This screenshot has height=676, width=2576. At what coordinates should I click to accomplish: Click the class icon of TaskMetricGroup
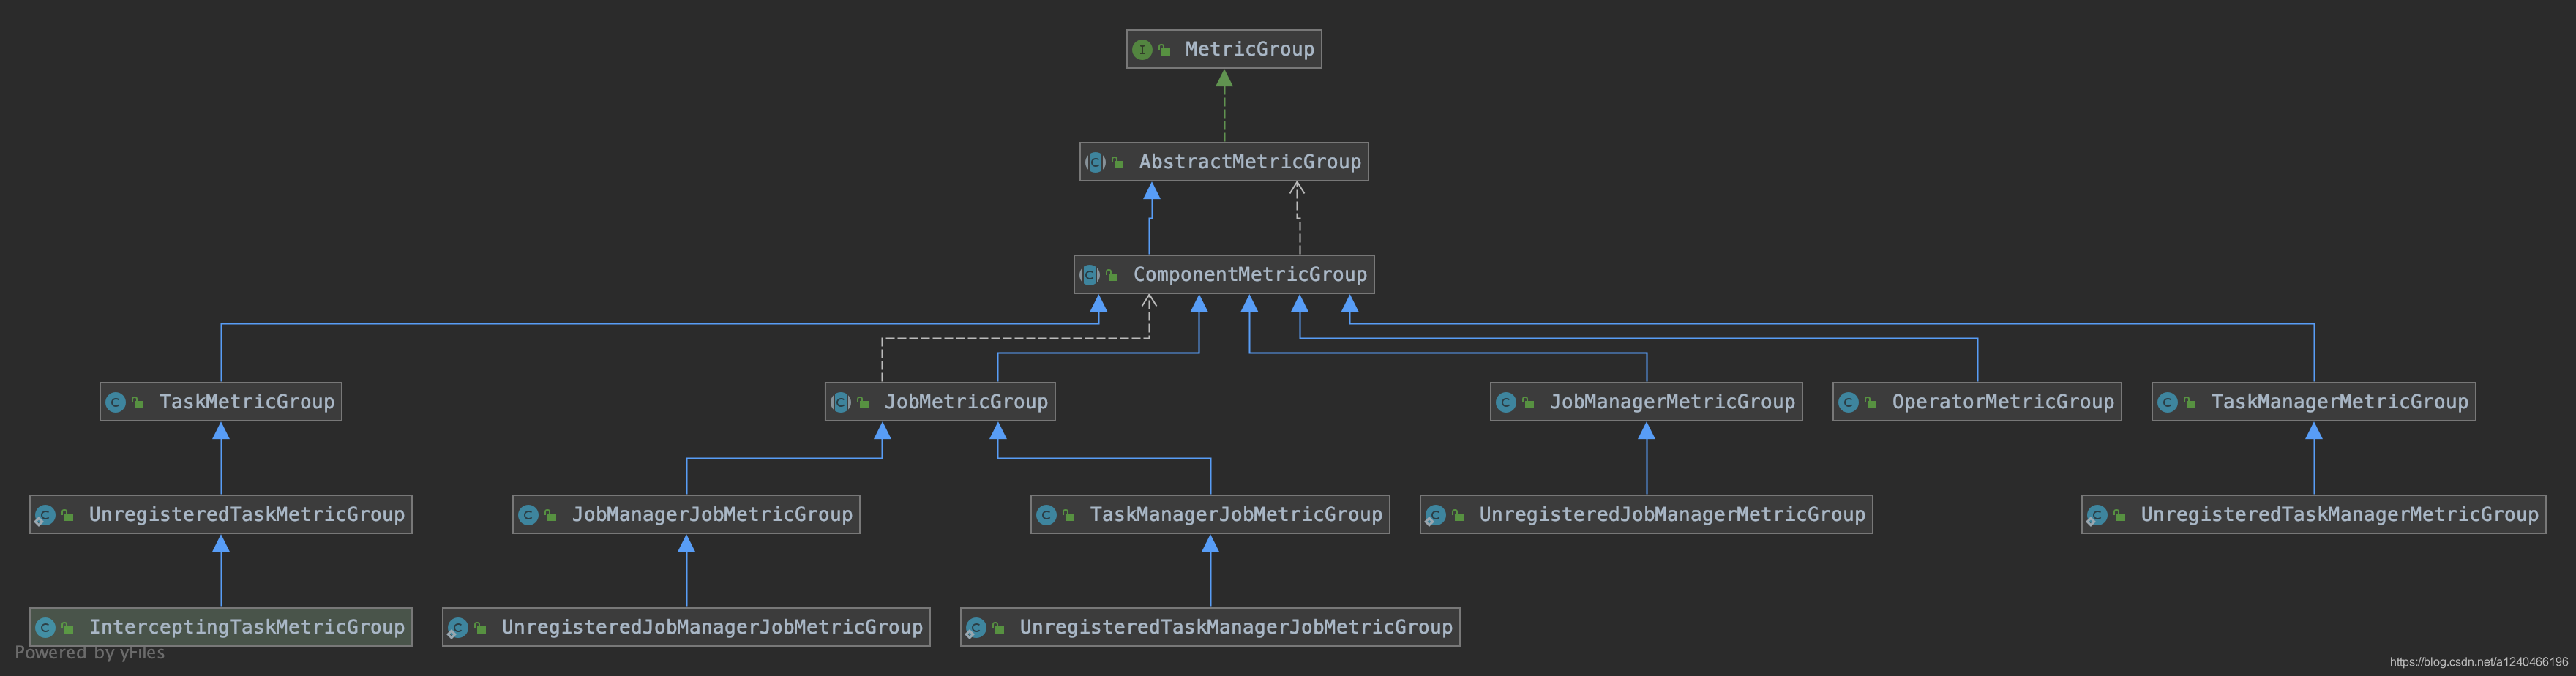pos(116,402)
